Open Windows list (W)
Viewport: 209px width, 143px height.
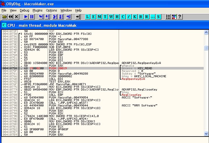coord(111,17)
